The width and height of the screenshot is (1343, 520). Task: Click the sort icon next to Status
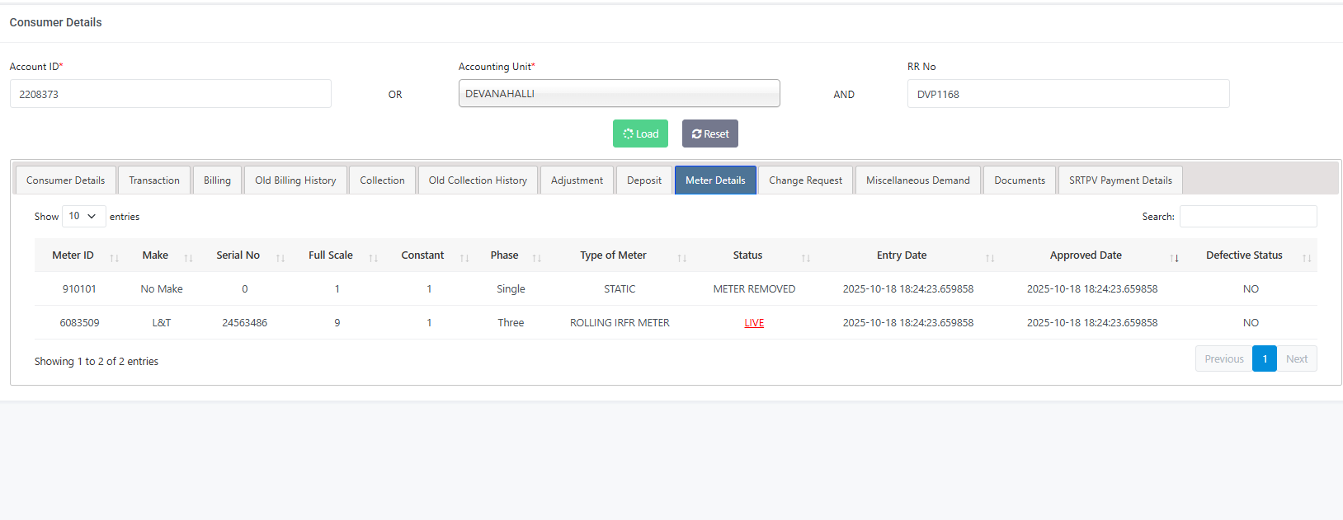click(x=806, y=258)
